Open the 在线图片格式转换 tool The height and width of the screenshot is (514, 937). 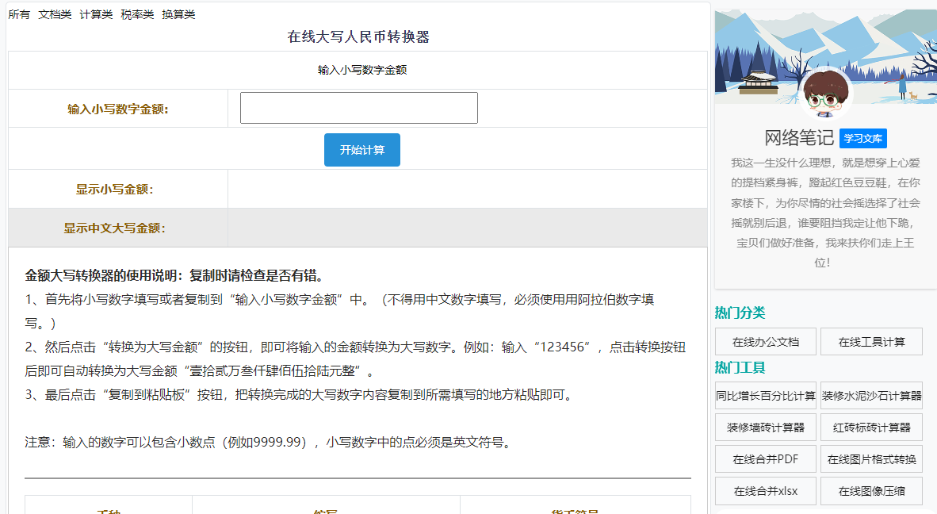coord(871,459)
